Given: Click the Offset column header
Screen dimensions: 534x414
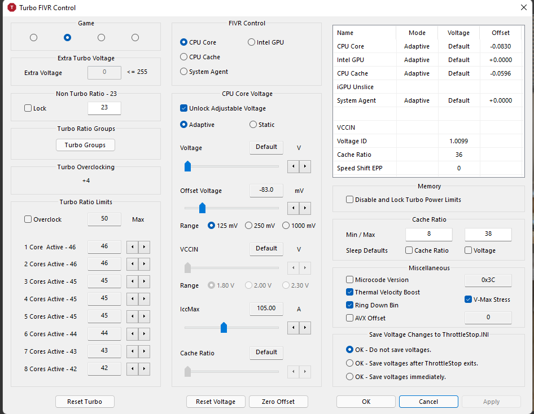Looking at the screenshot, I should coord(501,33).
